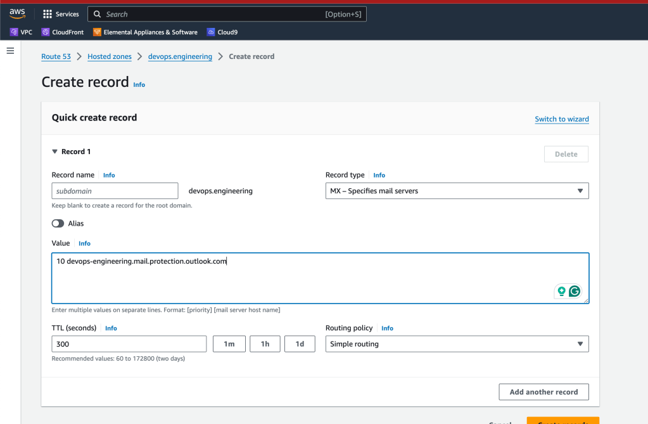Toggle the Alias switch
Viewport: 648px width, 424px height.
click(x=58, y=223)
